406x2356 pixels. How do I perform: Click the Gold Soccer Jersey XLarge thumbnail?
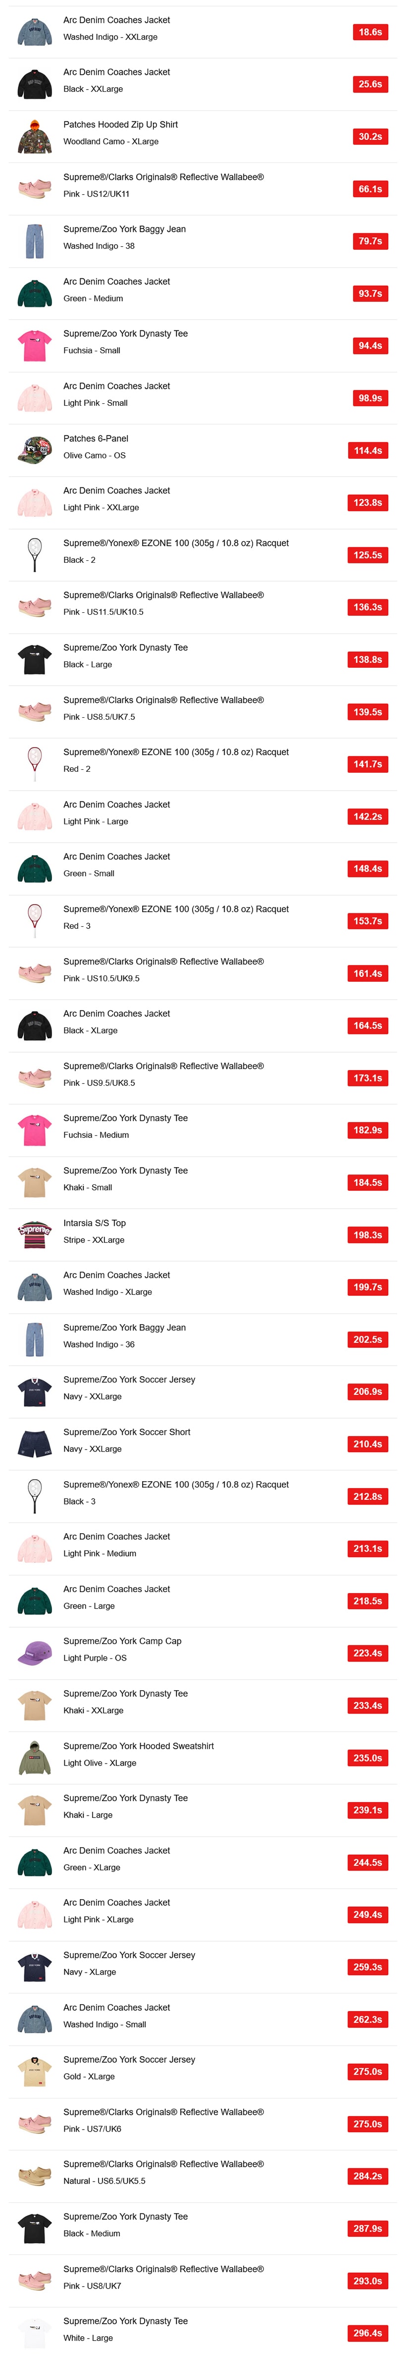tap(35, 2072)
